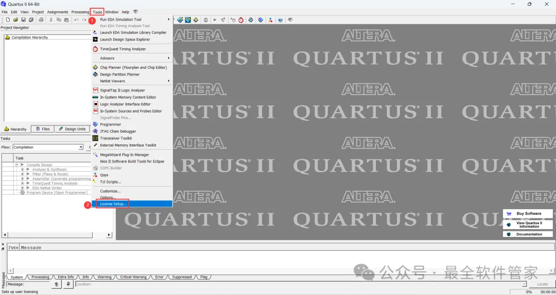Click the Locate button

542,284
